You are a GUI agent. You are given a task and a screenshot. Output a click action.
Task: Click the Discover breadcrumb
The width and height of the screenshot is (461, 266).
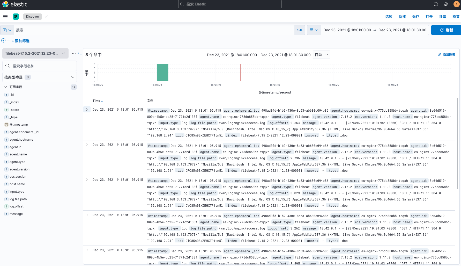pos(33,17)
